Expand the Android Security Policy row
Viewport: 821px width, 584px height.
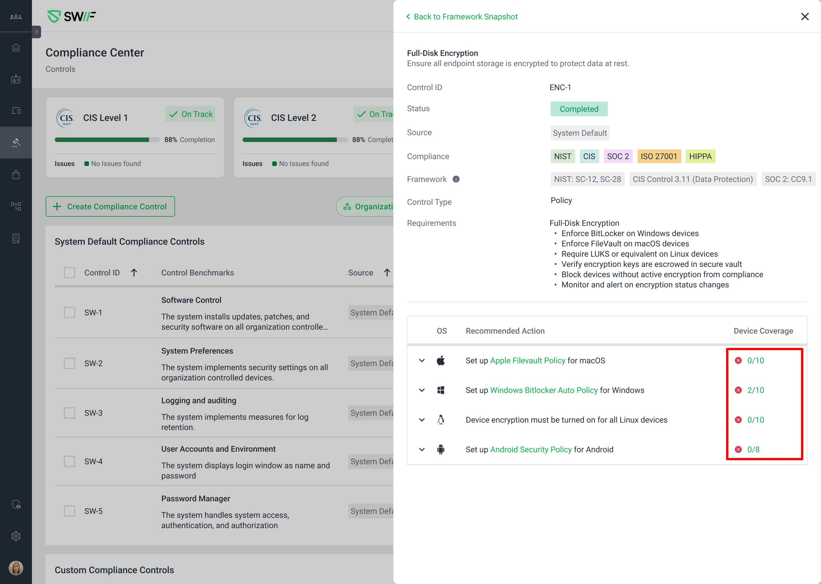422,449
